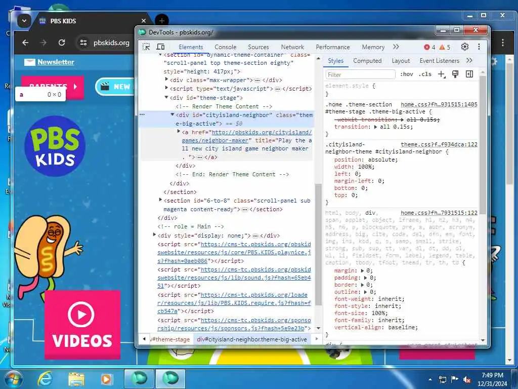Switch to Elements panel tab

pos(191,47)
